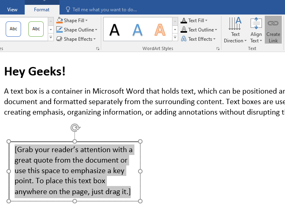Screen dimensions: 285x207
Task: Apply the black WordArt A style
Action: (115, 30)
